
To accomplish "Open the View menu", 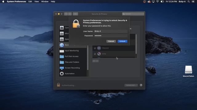I will click(x=37, y=2).
